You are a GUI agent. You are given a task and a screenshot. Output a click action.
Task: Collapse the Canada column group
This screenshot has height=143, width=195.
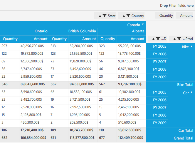click(x=143, y=24)
